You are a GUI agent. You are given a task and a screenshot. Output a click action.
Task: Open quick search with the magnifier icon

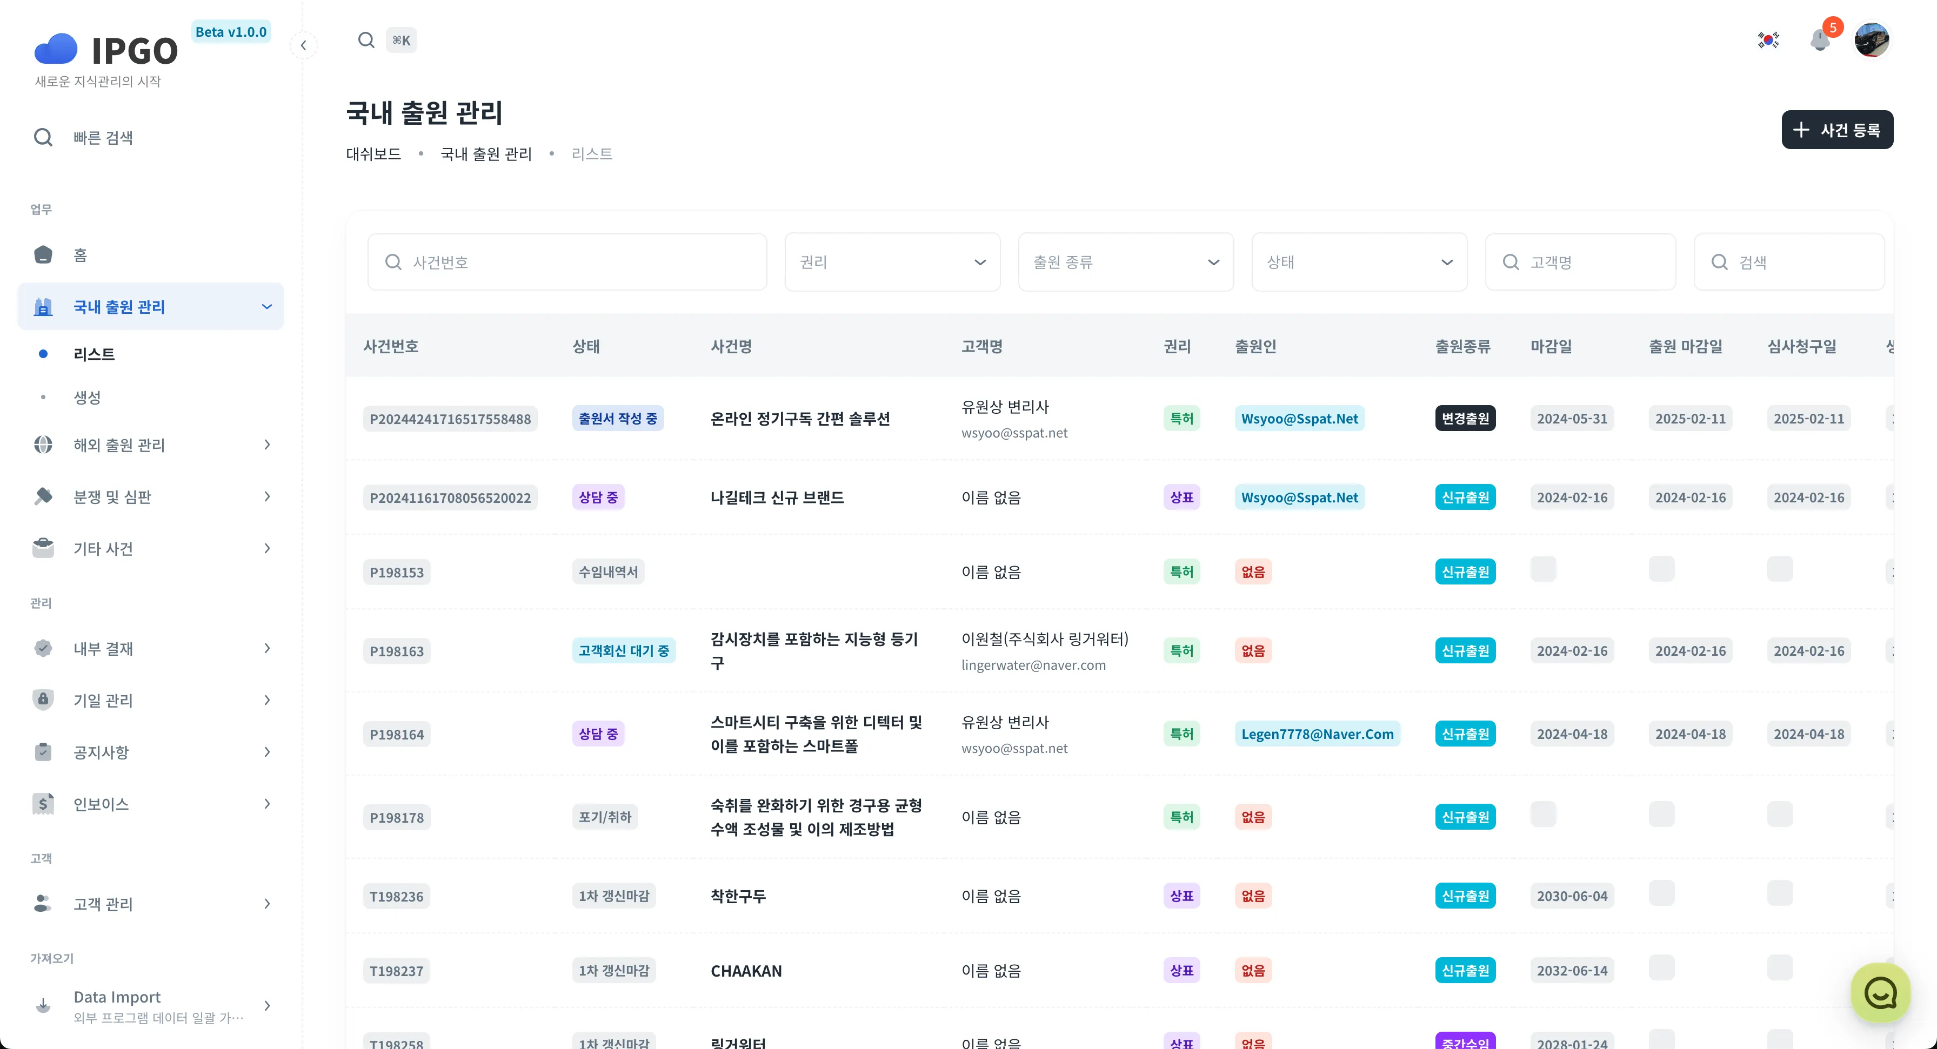click(x=366, y=40)
